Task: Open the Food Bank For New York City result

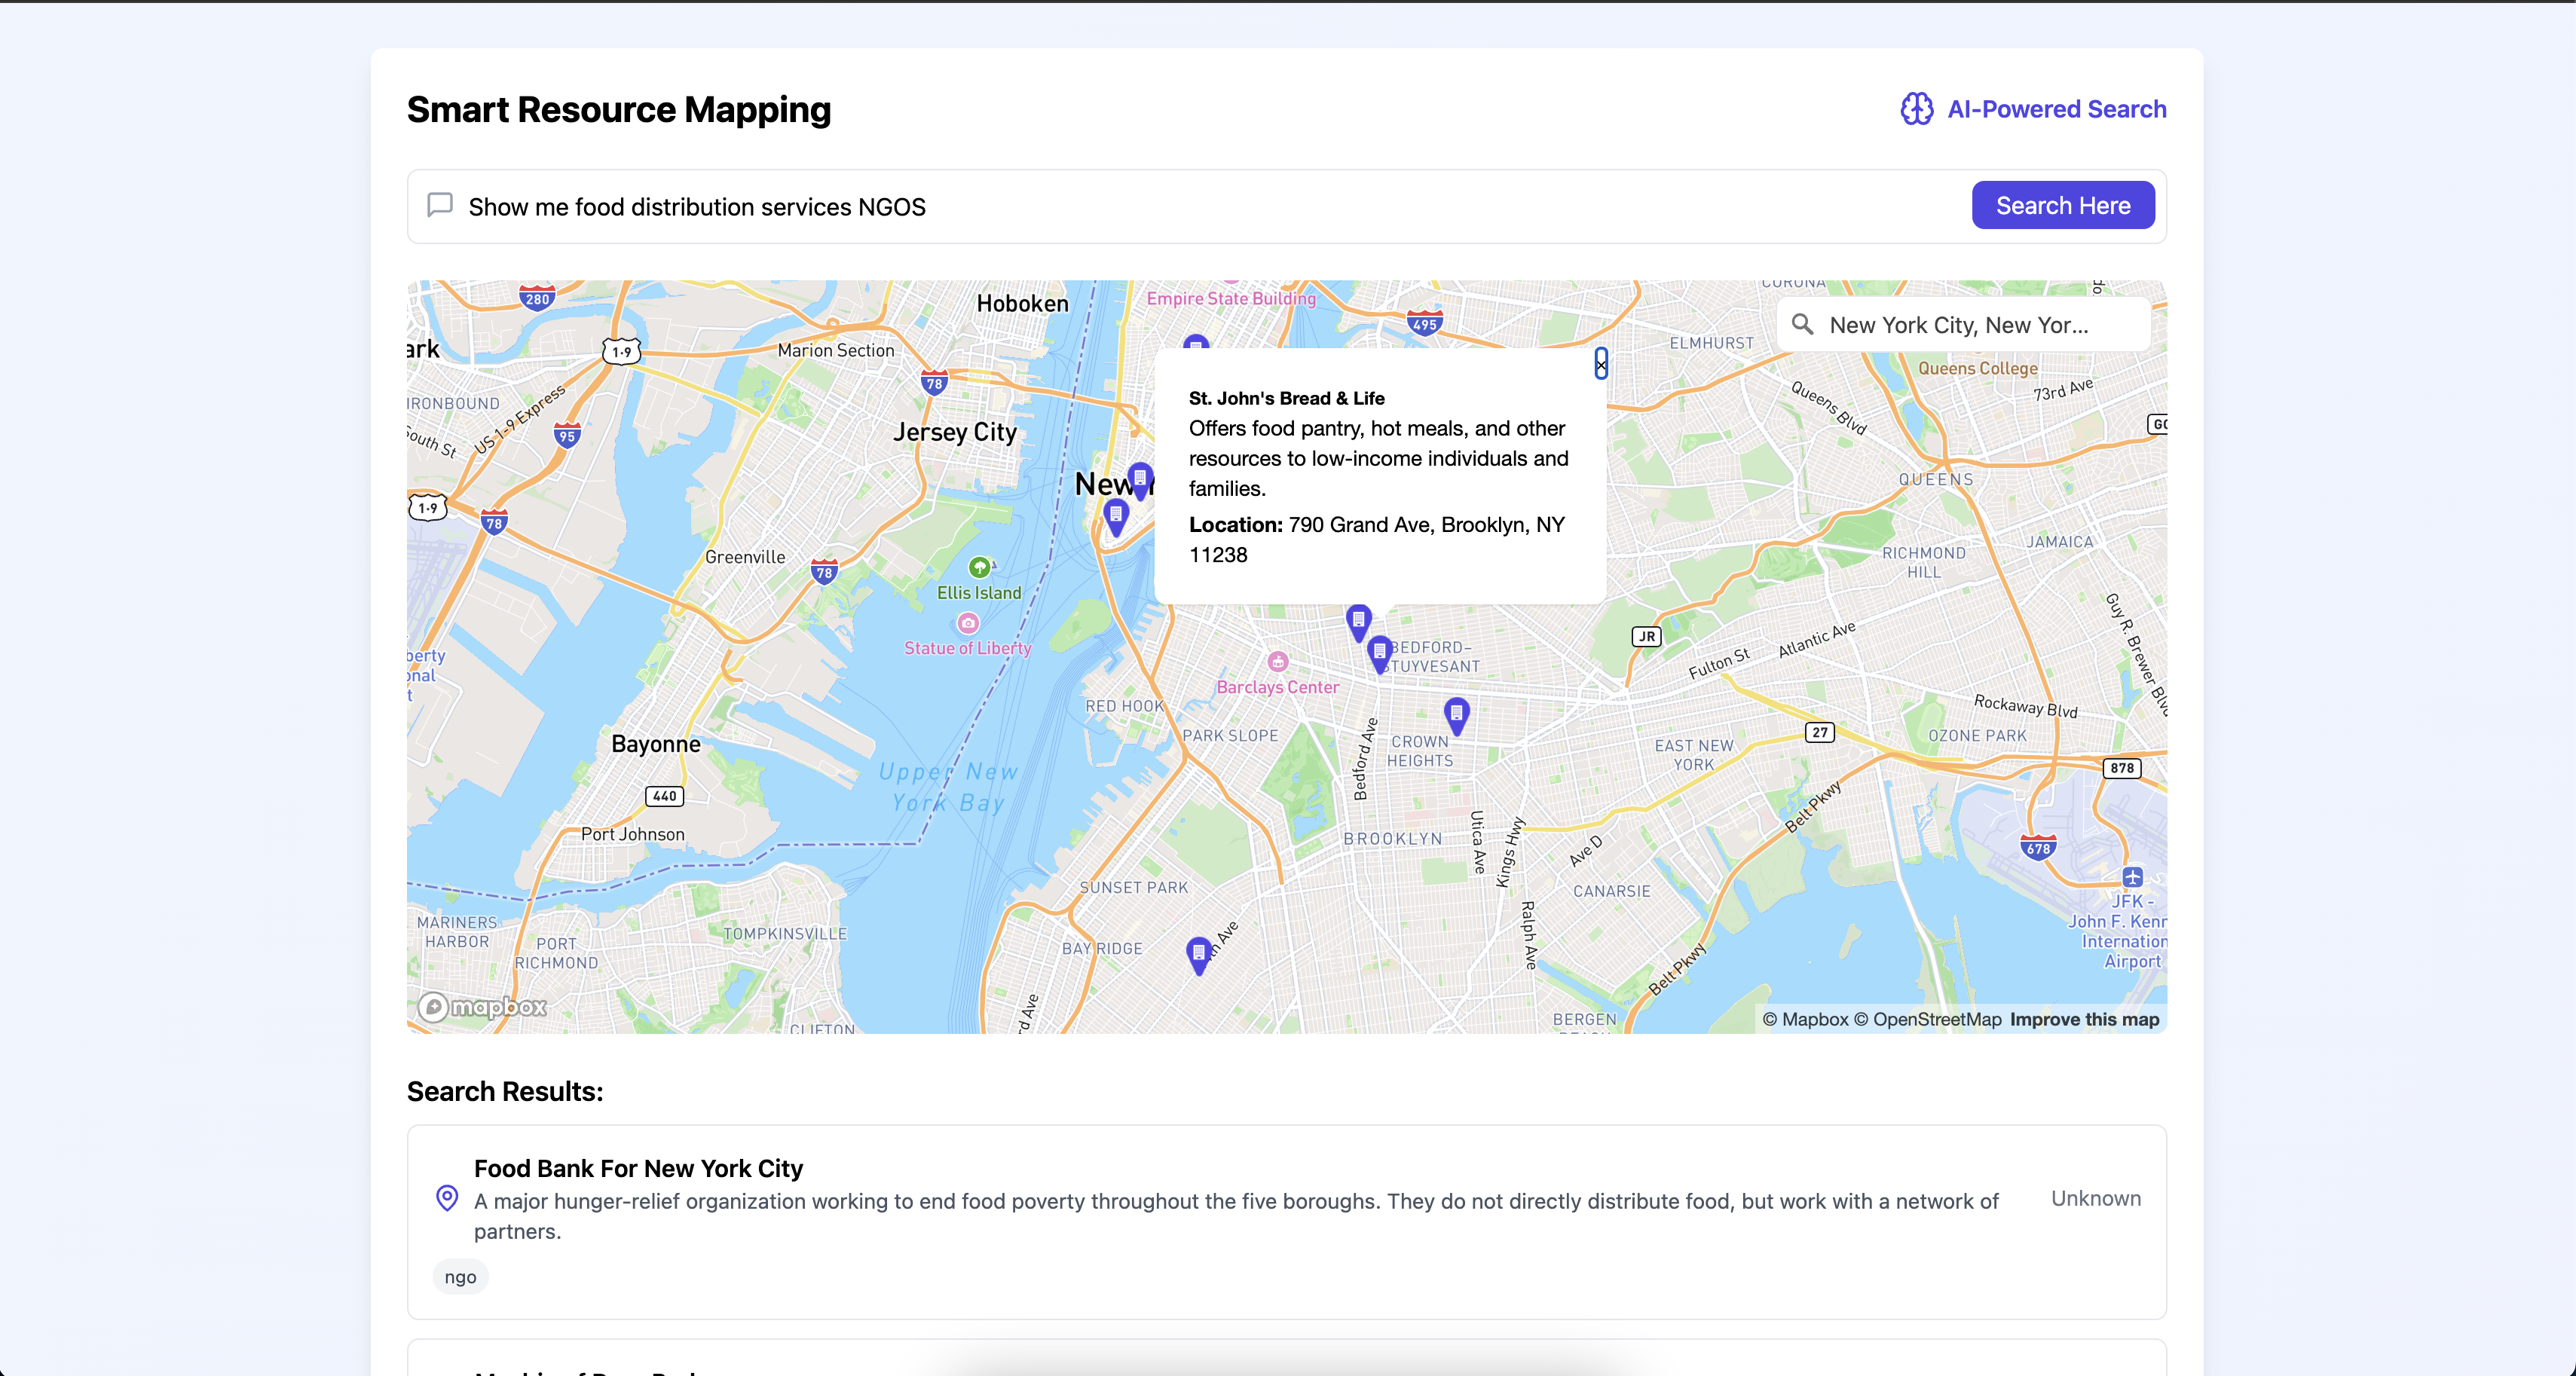Action: [x=638, y=1168]
